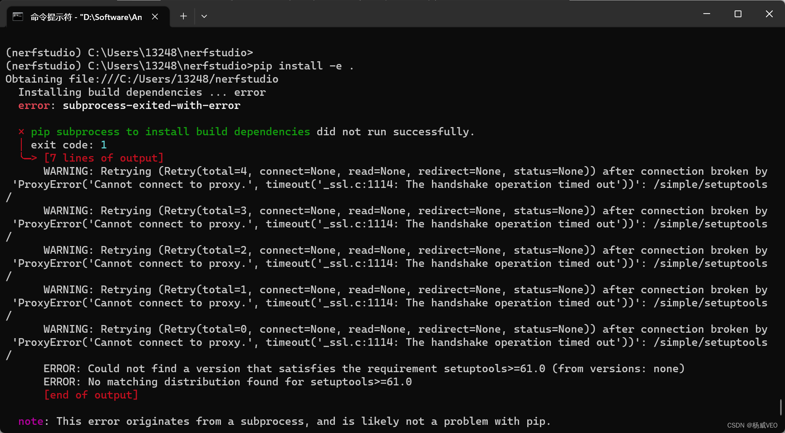Click the Command Prompt icon on the tab
Image resolution: width=785 pixels, height=433 pixels.
(17, 16)
